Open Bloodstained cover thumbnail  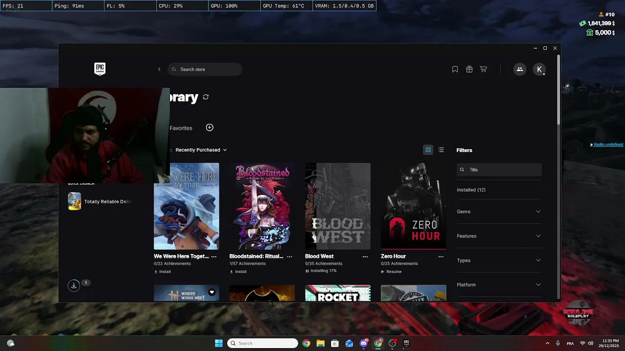pos(262,206)
